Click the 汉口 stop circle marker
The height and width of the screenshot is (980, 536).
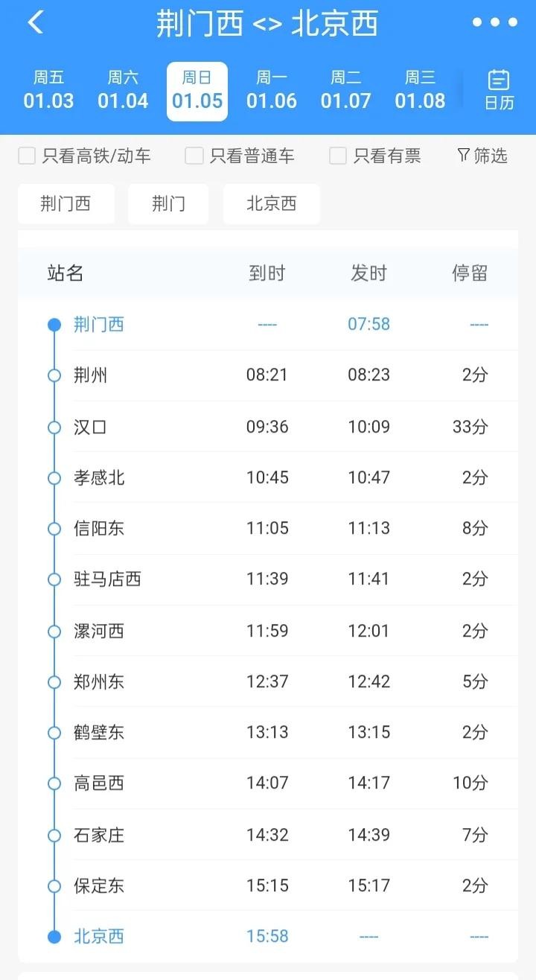[54, 427]
